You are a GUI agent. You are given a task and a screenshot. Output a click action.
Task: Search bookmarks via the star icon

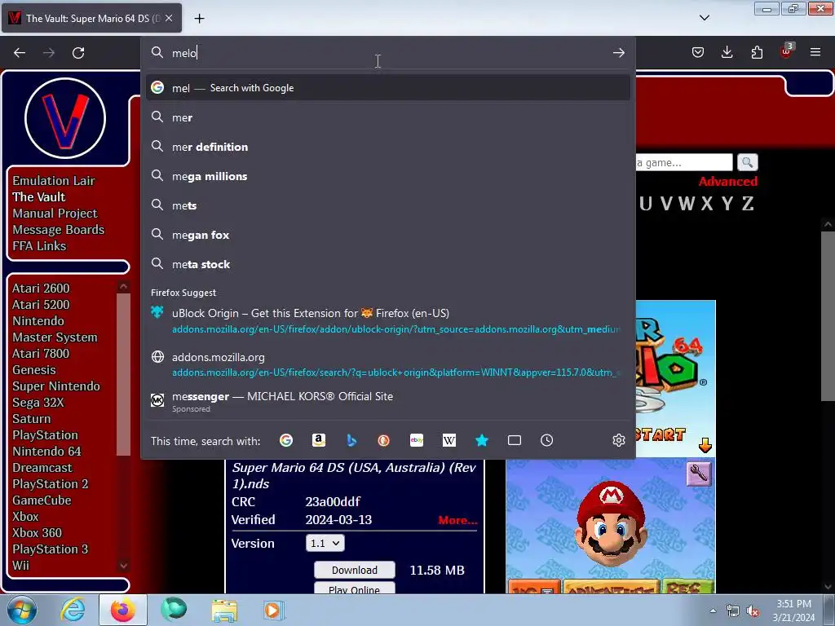click(481, 440)
